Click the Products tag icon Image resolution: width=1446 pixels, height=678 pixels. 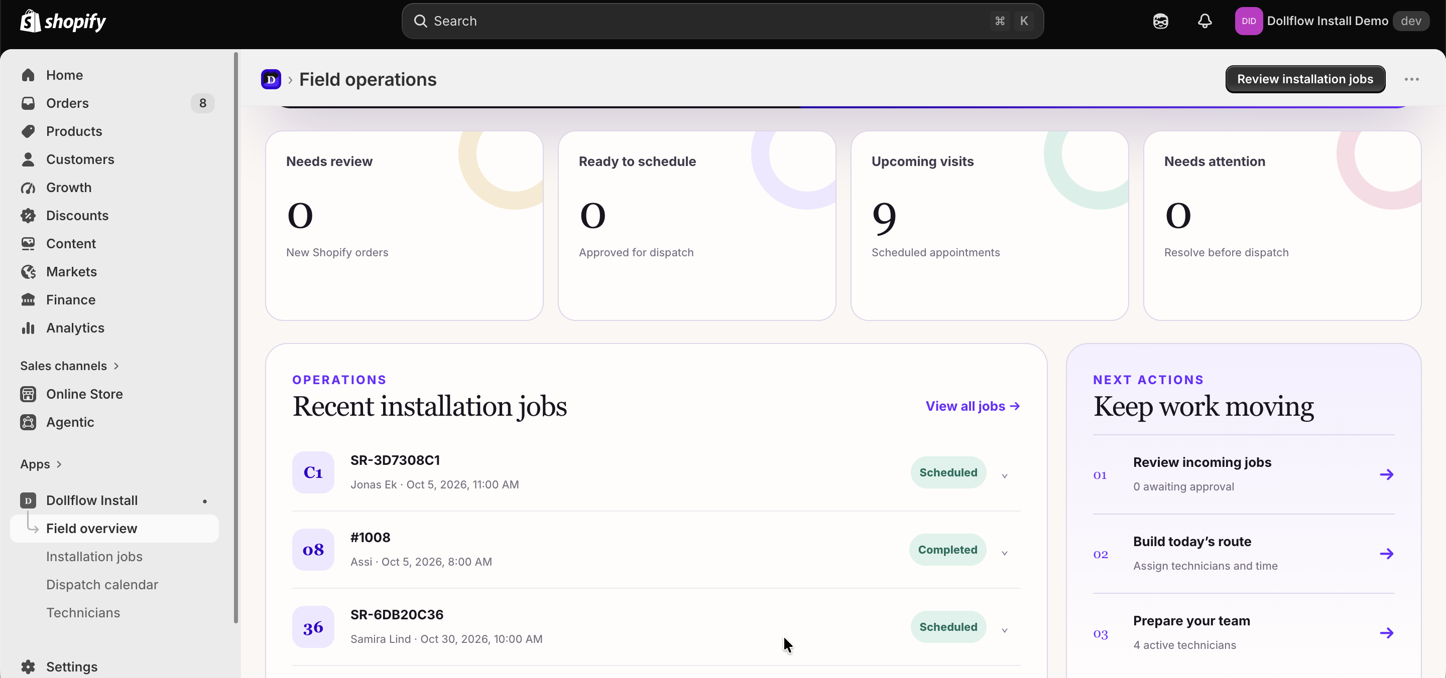(x=28, y=131)
